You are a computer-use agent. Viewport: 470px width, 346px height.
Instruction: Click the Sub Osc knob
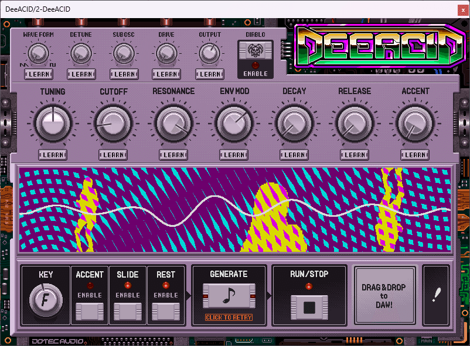(124, 53)
